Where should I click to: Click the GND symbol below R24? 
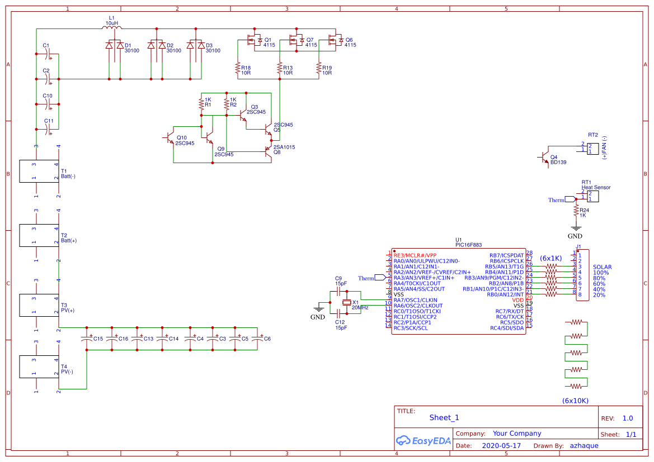(576, 228)
